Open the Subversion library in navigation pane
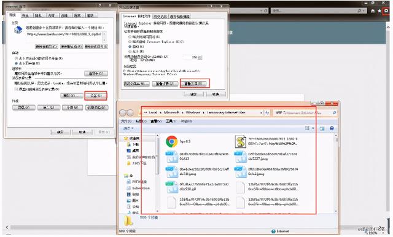 point(138,188)
